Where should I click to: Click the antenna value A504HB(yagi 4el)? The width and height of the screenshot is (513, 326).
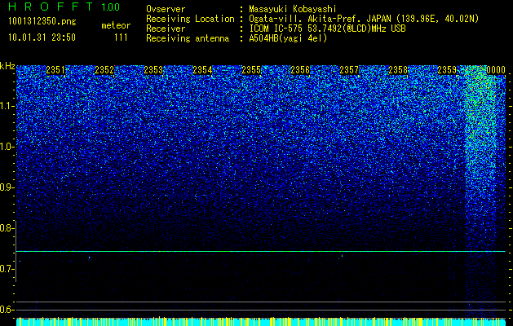(x=288, y=38)
